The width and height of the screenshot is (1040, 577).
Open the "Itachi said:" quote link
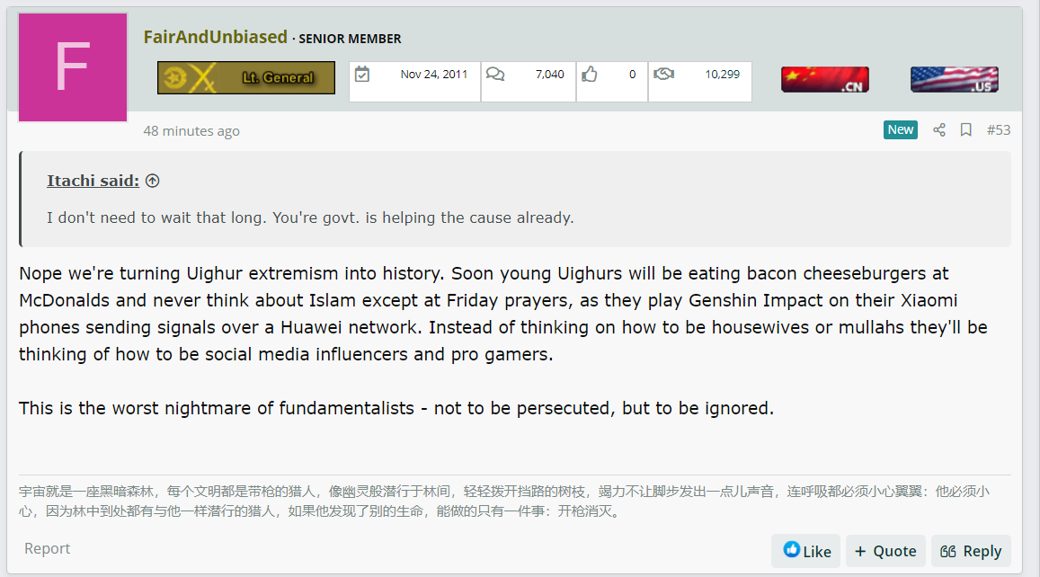click(x=93, y=181)
